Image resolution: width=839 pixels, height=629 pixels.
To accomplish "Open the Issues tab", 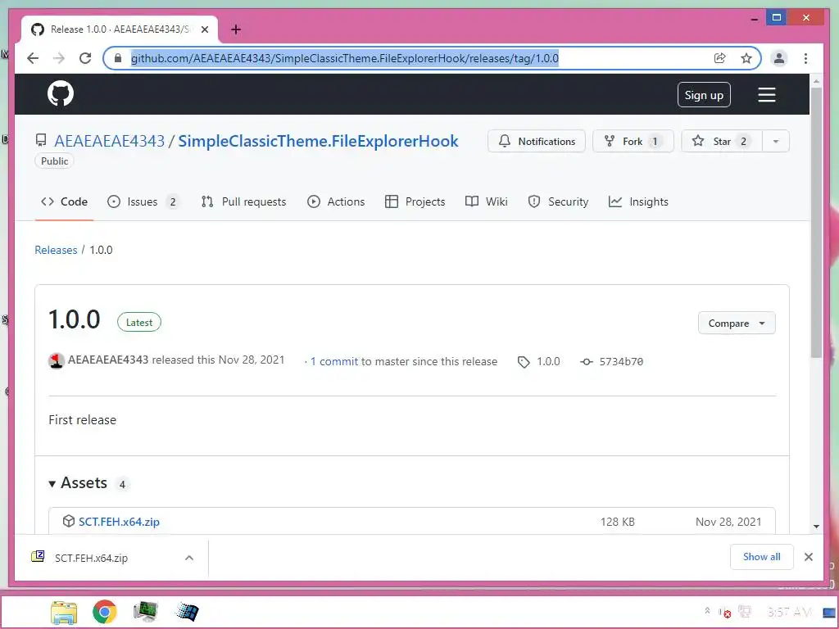I will pyautogui.click(x=143, y=201).
